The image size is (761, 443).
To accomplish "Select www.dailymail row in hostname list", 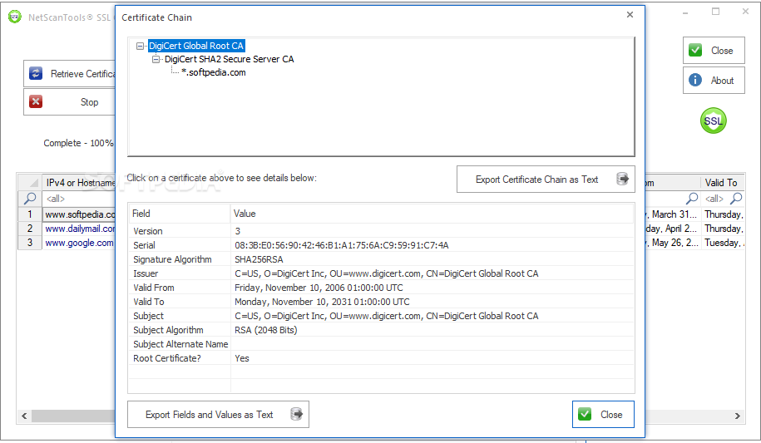I will 79,228.
